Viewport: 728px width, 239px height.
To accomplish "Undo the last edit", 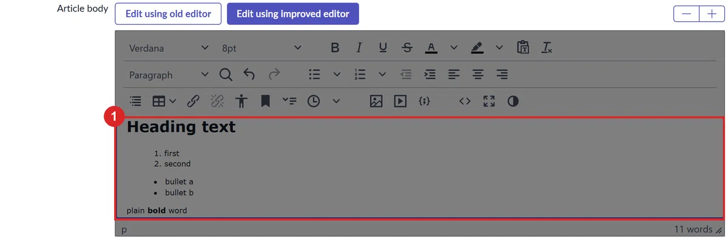I will click(x=249, y=75).
